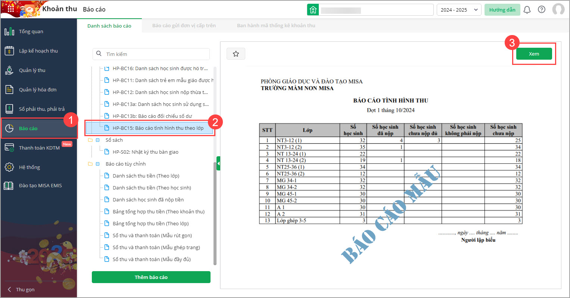The image size is (570, 298).
Task: Switch to Danh sách báo cáo tab
Action: 109,26
